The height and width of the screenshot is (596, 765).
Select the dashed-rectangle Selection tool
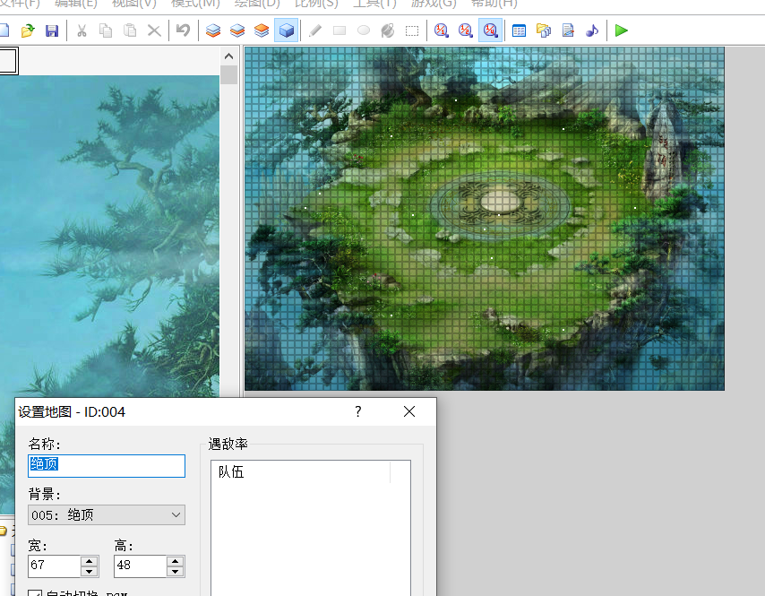412,30
